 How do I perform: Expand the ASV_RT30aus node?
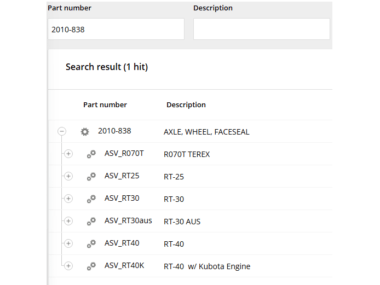click(68, 221)
